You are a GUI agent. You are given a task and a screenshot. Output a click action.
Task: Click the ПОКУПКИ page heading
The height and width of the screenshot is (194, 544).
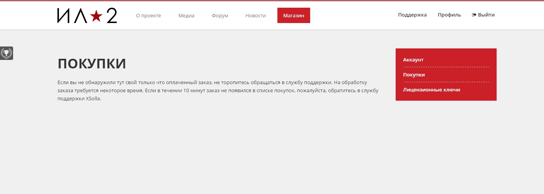tap(92, 64)
